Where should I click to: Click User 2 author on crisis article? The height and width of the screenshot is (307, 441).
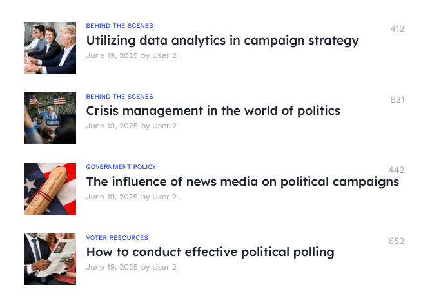(x=164, y=126)
